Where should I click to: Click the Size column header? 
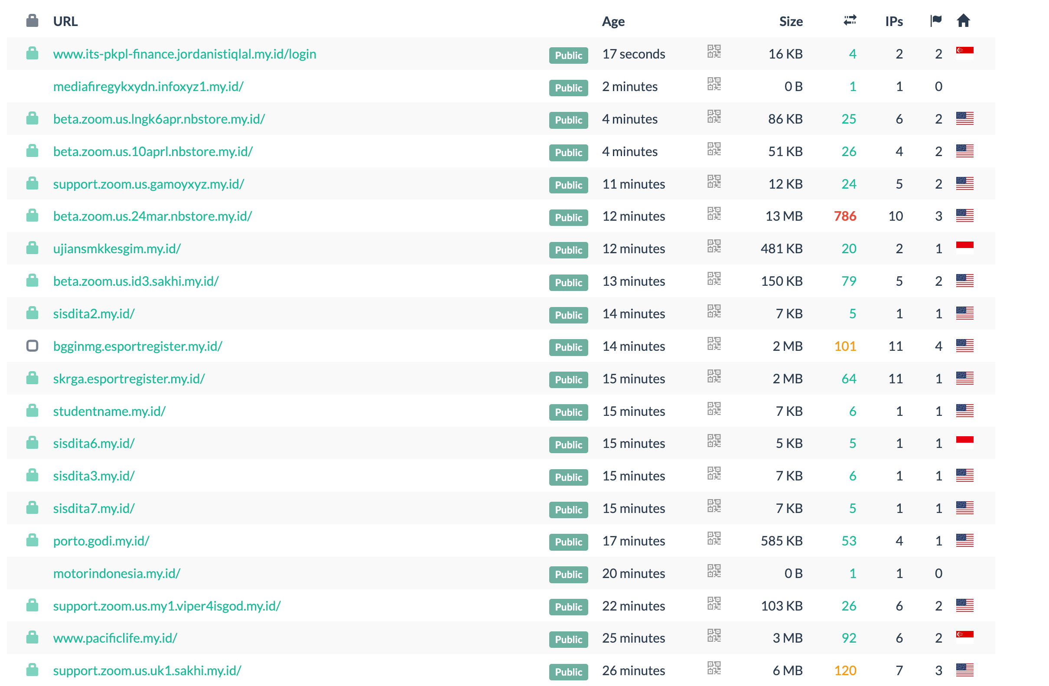791,22
